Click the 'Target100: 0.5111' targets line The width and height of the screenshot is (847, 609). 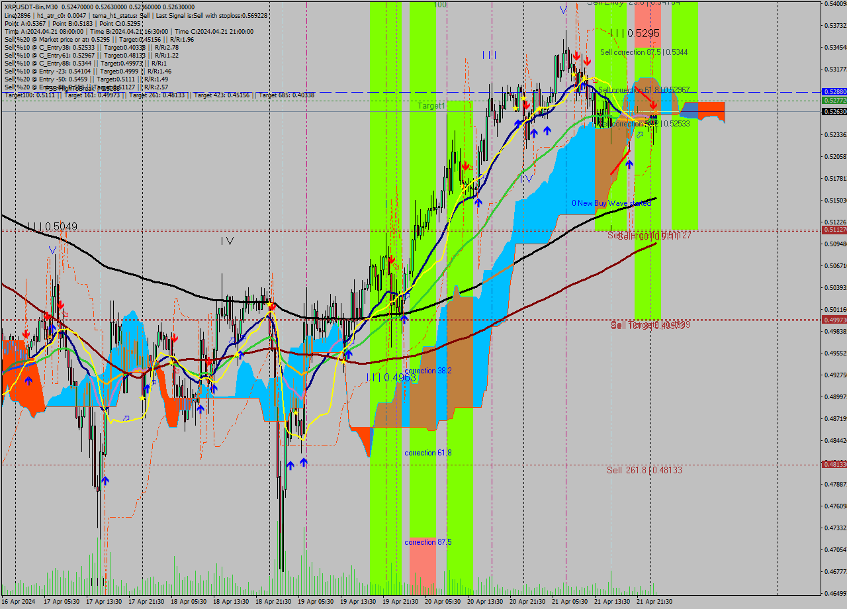(159, 95)
